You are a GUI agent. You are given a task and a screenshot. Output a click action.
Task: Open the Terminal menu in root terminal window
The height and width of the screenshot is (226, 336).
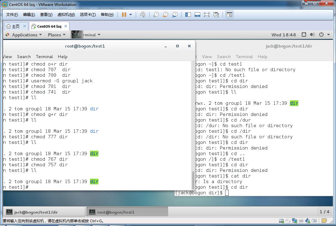point(44,57)
